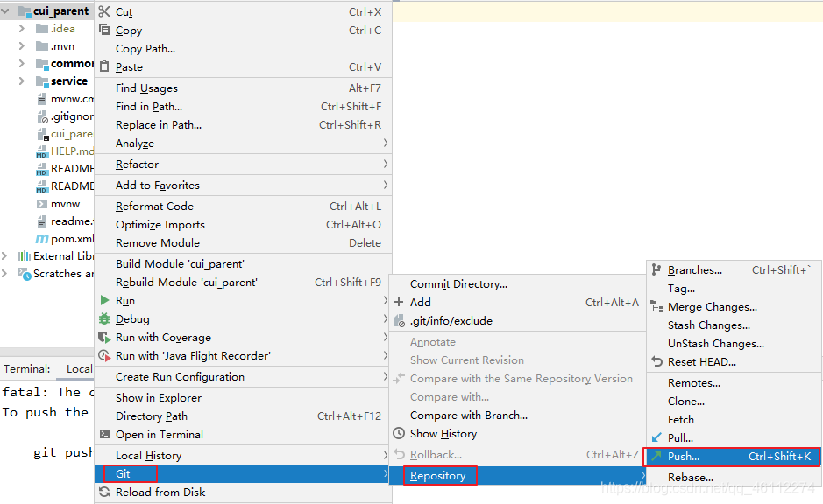
Task: Click the Java Flight Recorder run icon
Action: [x=104, y=356]
